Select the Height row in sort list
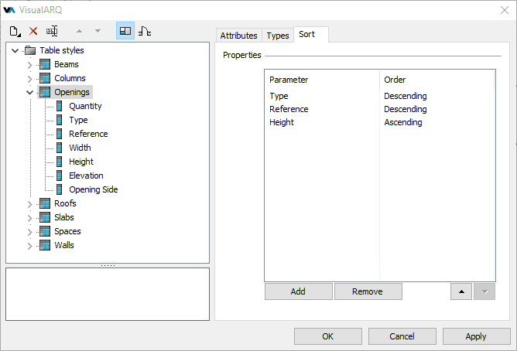Screen dimensions: 517x351 click(x=380, y=122)
